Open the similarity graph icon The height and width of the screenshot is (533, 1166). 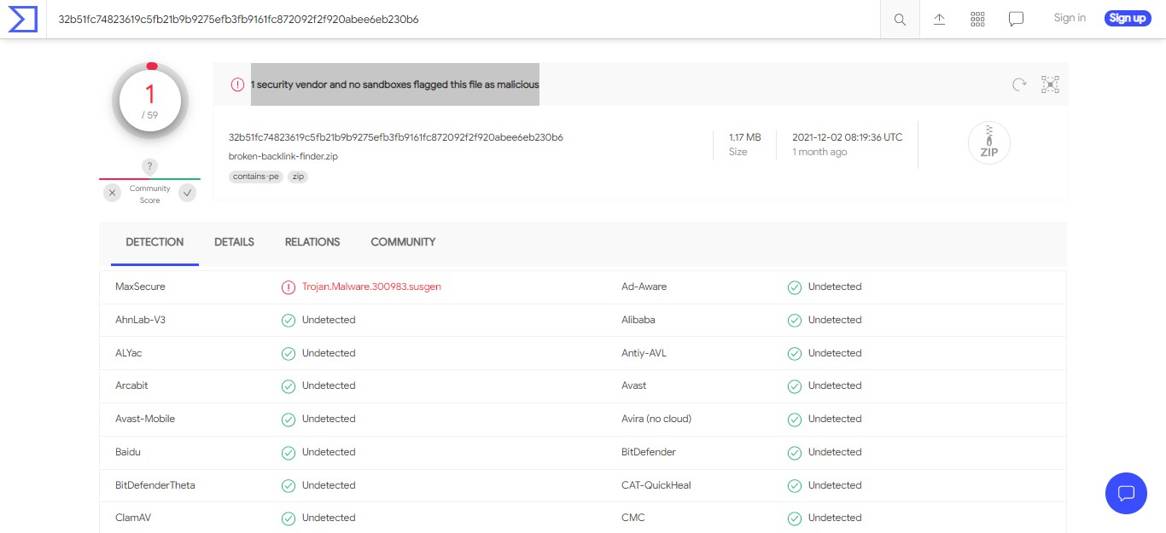[1050, 84]
